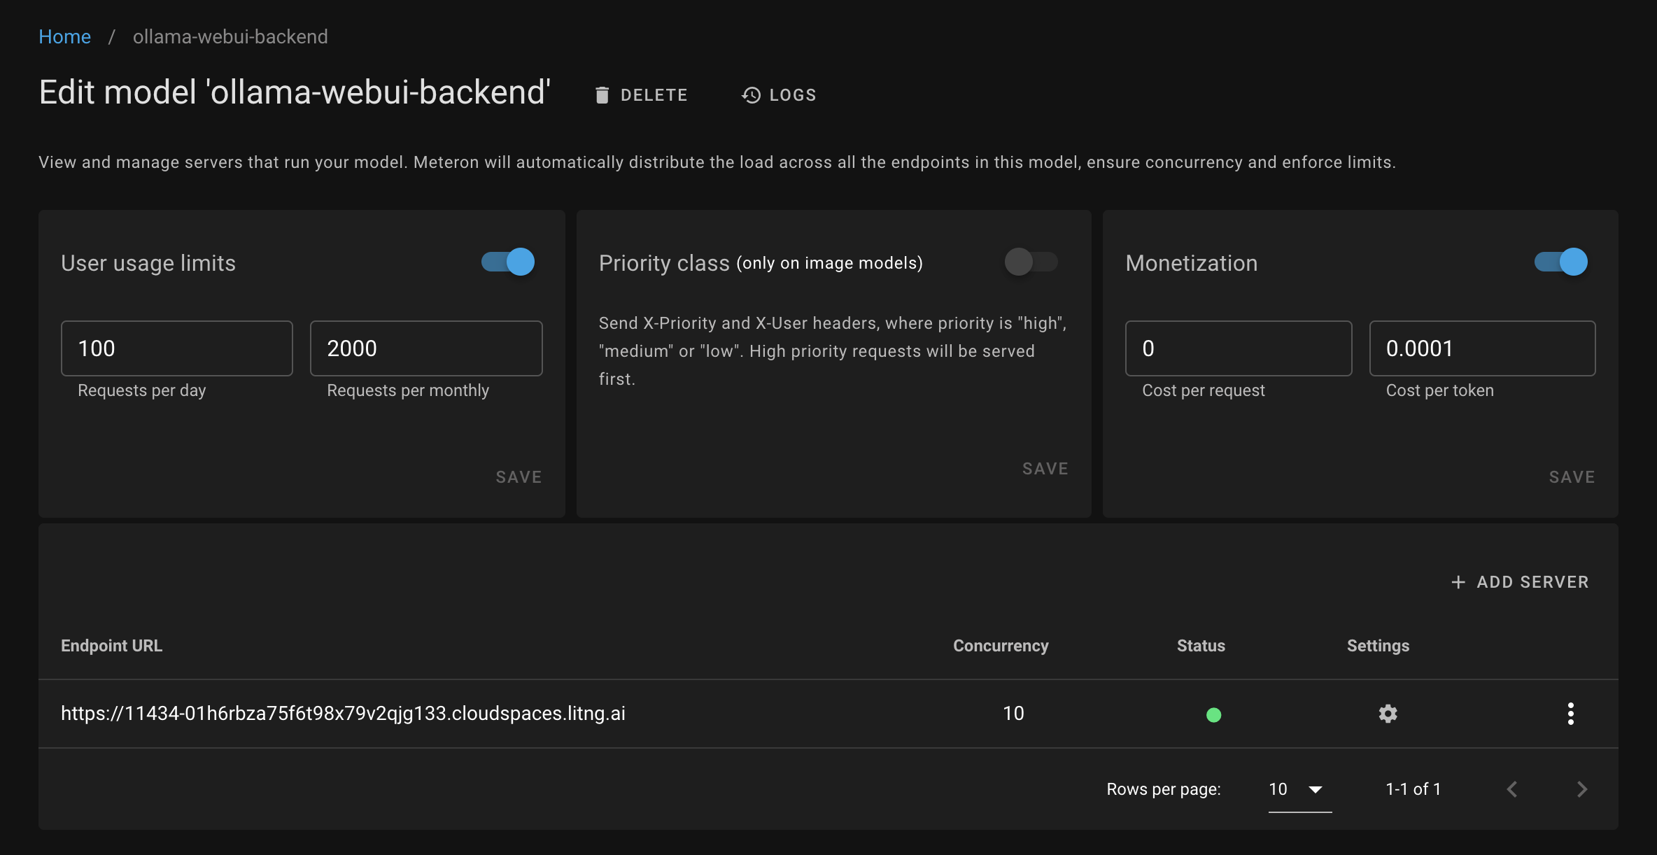This screenshot has height=855, width=1657.
Task: Click the Requests per day field
Action: [176, 348]
